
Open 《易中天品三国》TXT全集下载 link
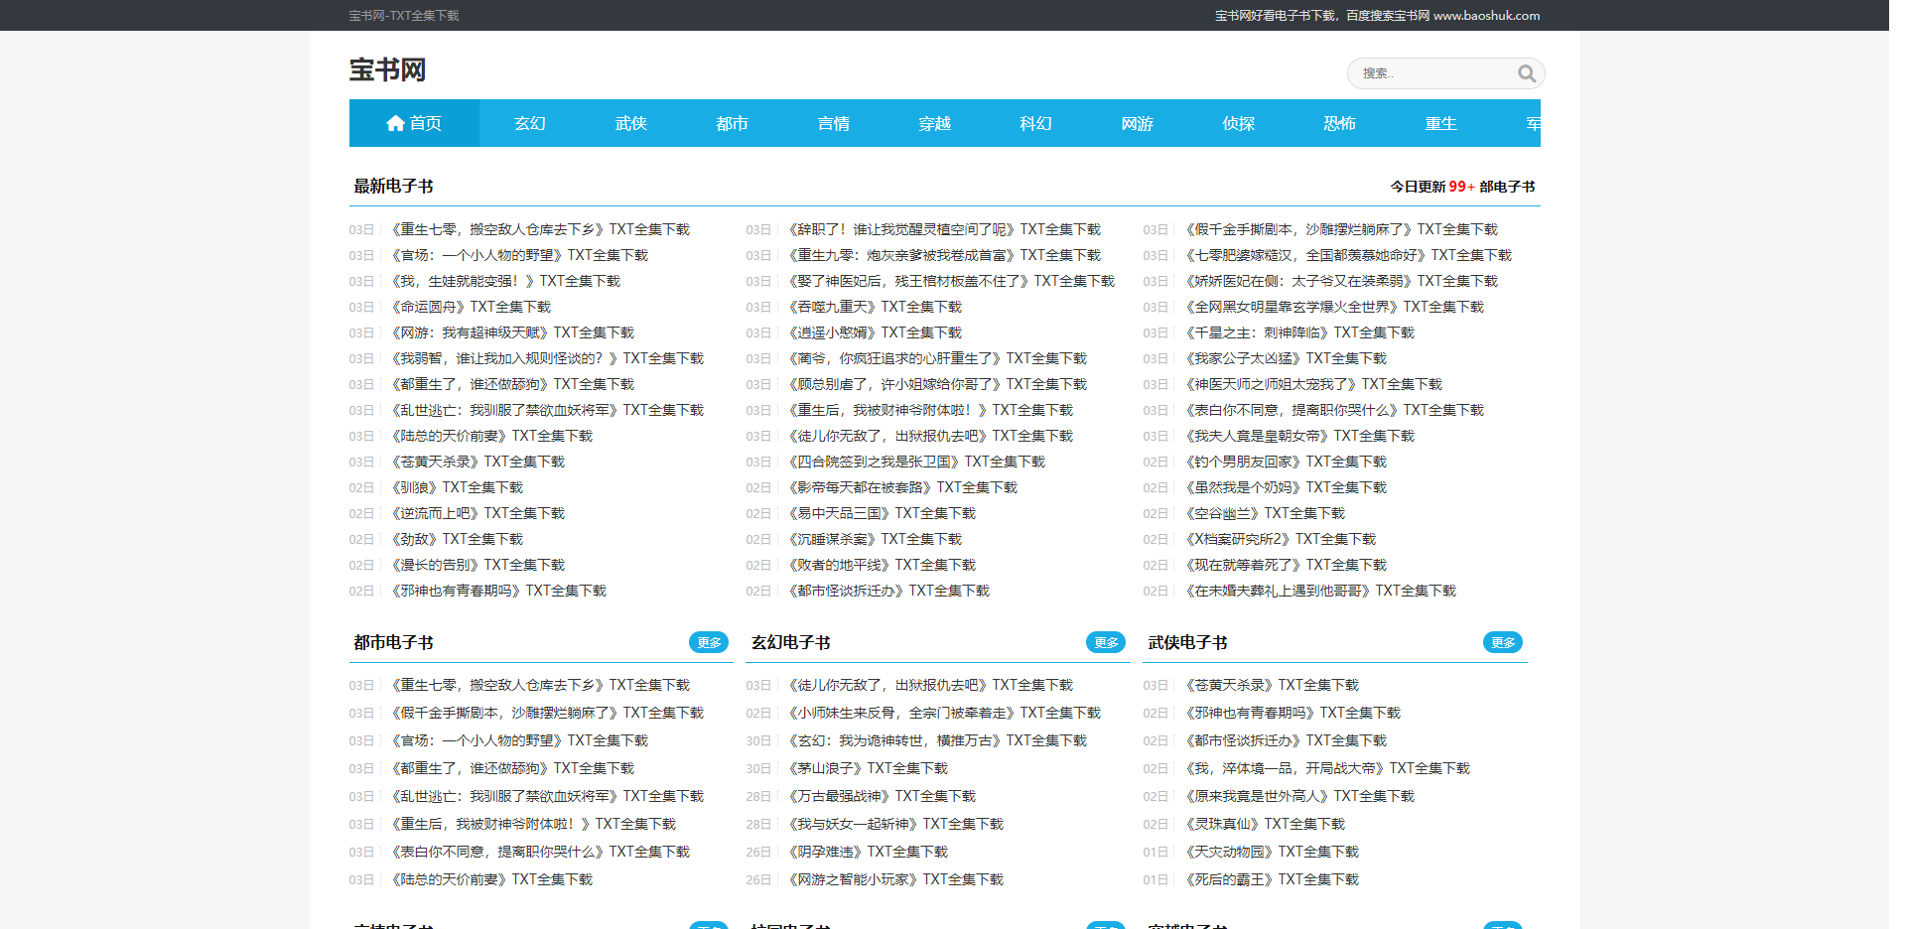(880, 513)
